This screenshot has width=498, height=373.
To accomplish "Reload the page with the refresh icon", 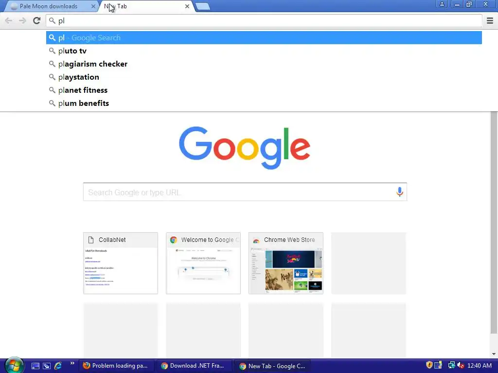I will coord(36,21).
